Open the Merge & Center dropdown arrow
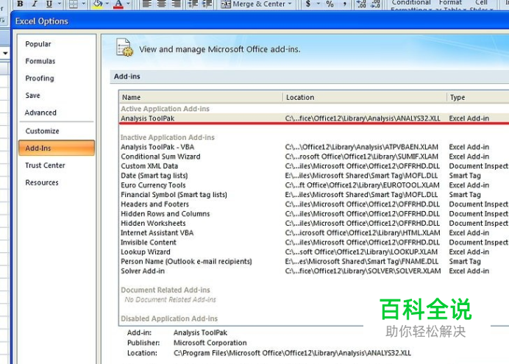Image resolution: width=509 pixels, height=364 pixels. pyautogui.click(x=290, y=4)
